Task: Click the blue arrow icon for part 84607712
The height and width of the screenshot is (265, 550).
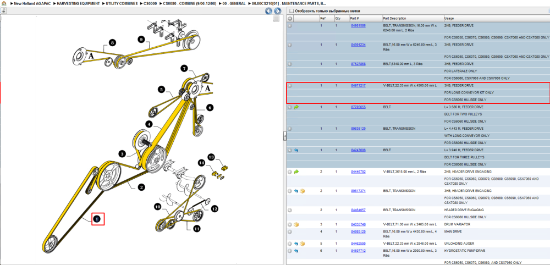Action: tap(296, 251)
